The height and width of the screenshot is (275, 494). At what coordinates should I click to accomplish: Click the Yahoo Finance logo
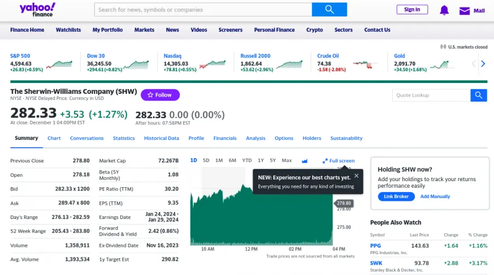pyautogui.click(x=37, y=10)
